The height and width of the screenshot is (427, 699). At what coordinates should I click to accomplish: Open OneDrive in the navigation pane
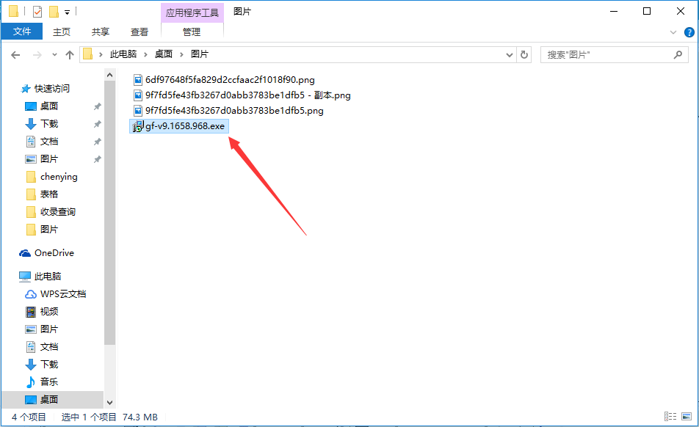coord(54,253)
